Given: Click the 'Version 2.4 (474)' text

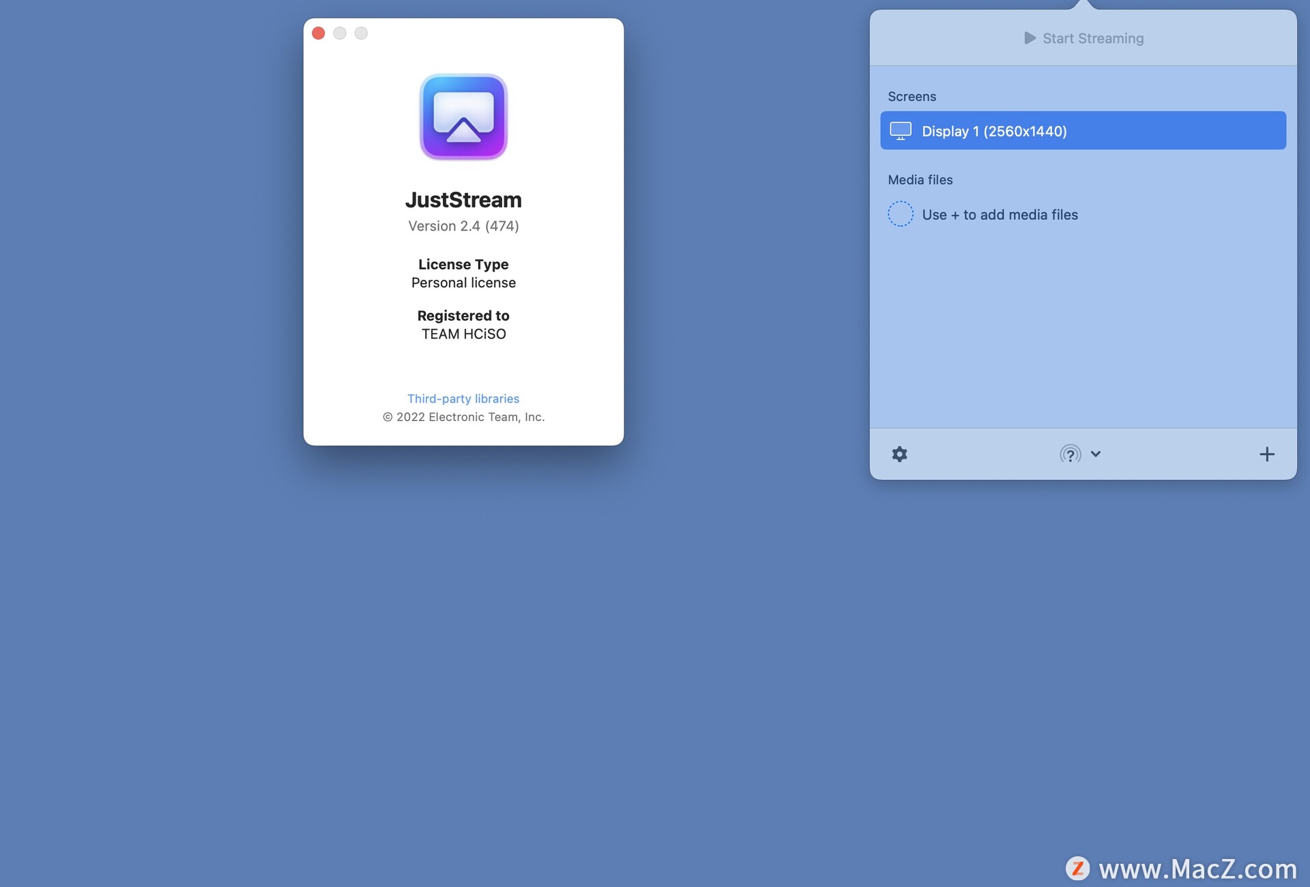Looking at the screenshot, I should 463,226.
